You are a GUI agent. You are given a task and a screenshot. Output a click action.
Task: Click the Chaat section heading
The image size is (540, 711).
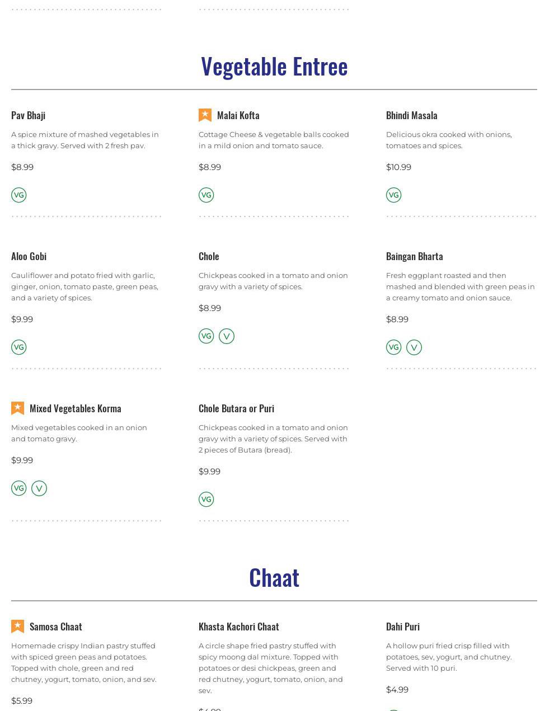(274, 577)
